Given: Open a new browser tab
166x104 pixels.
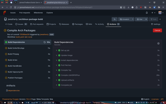Looking at the screenshot, I should [x=71, y=2].
